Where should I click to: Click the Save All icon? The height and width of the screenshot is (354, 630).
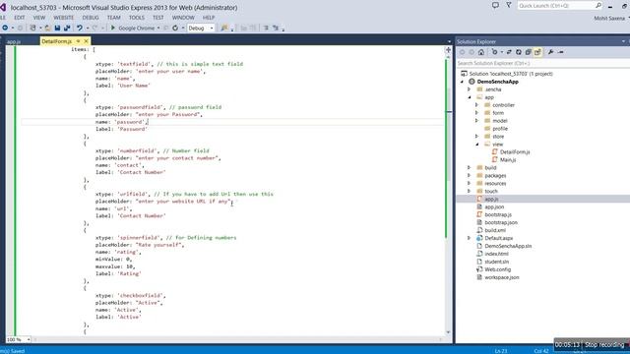(67, 28)
